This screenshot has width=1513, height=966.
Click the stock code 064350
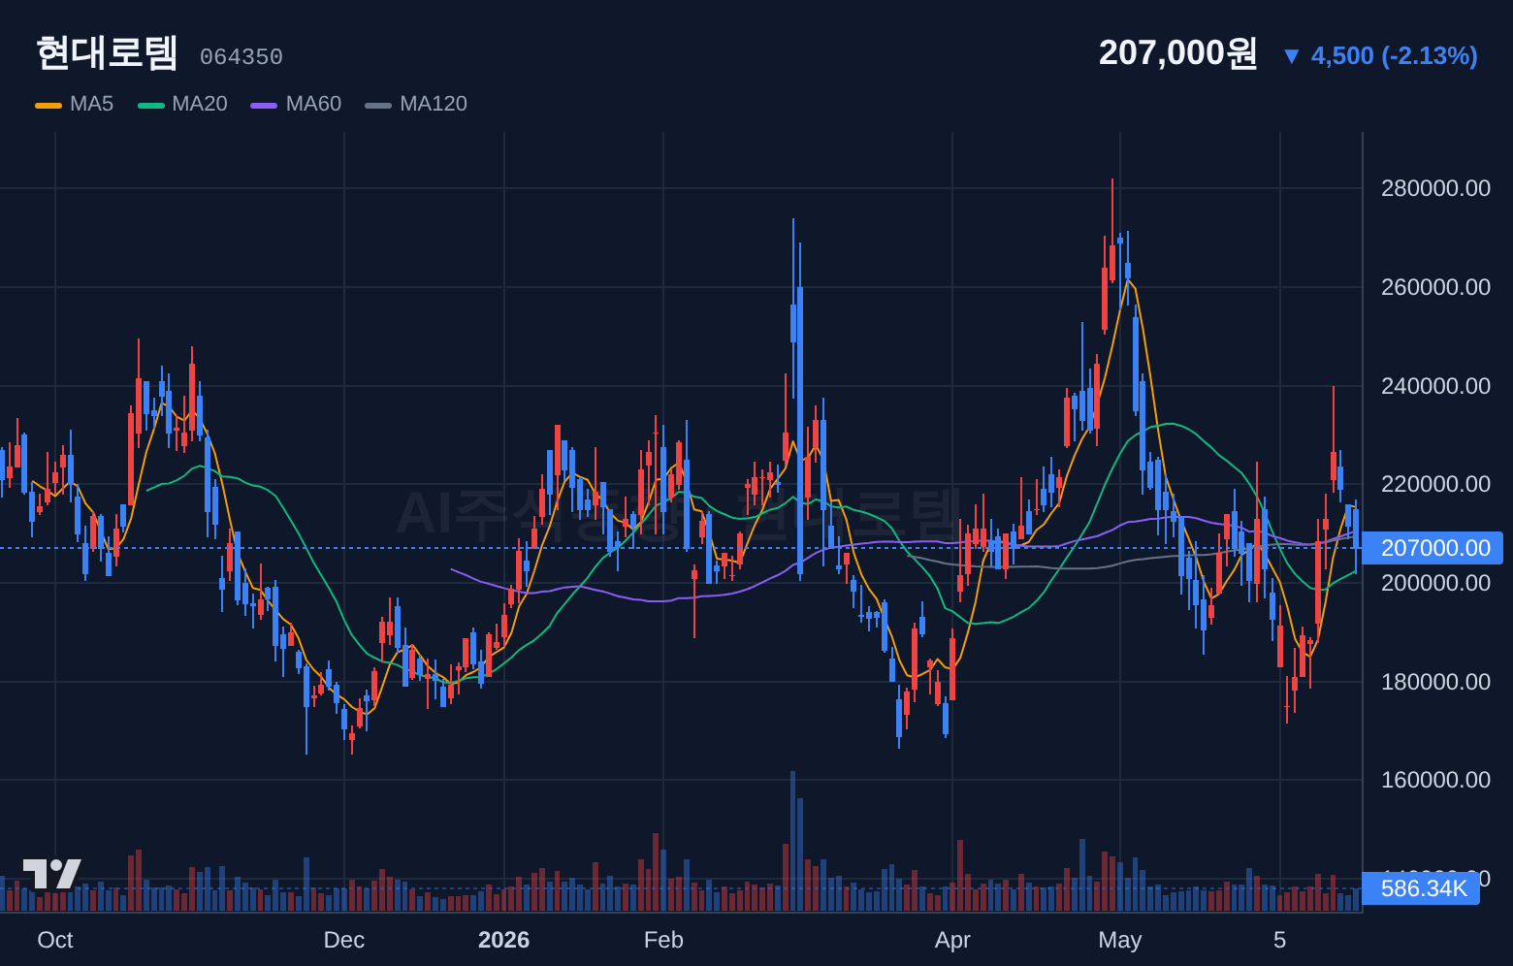click(x=241, y=57)
